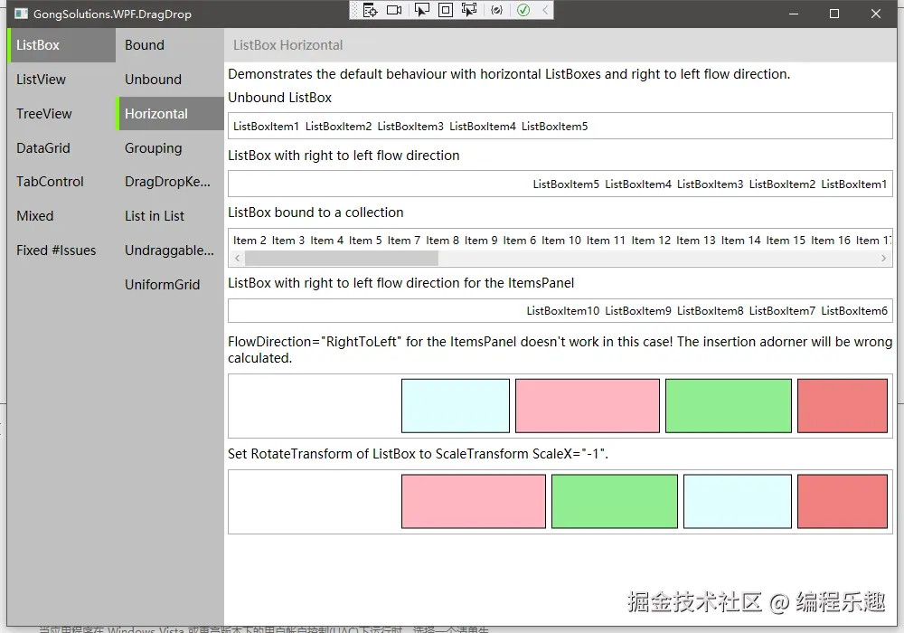Open the Live Visual Tree debug tool
Image resolution: width=904 pixels, height=633 pixels.
[370, 10]
